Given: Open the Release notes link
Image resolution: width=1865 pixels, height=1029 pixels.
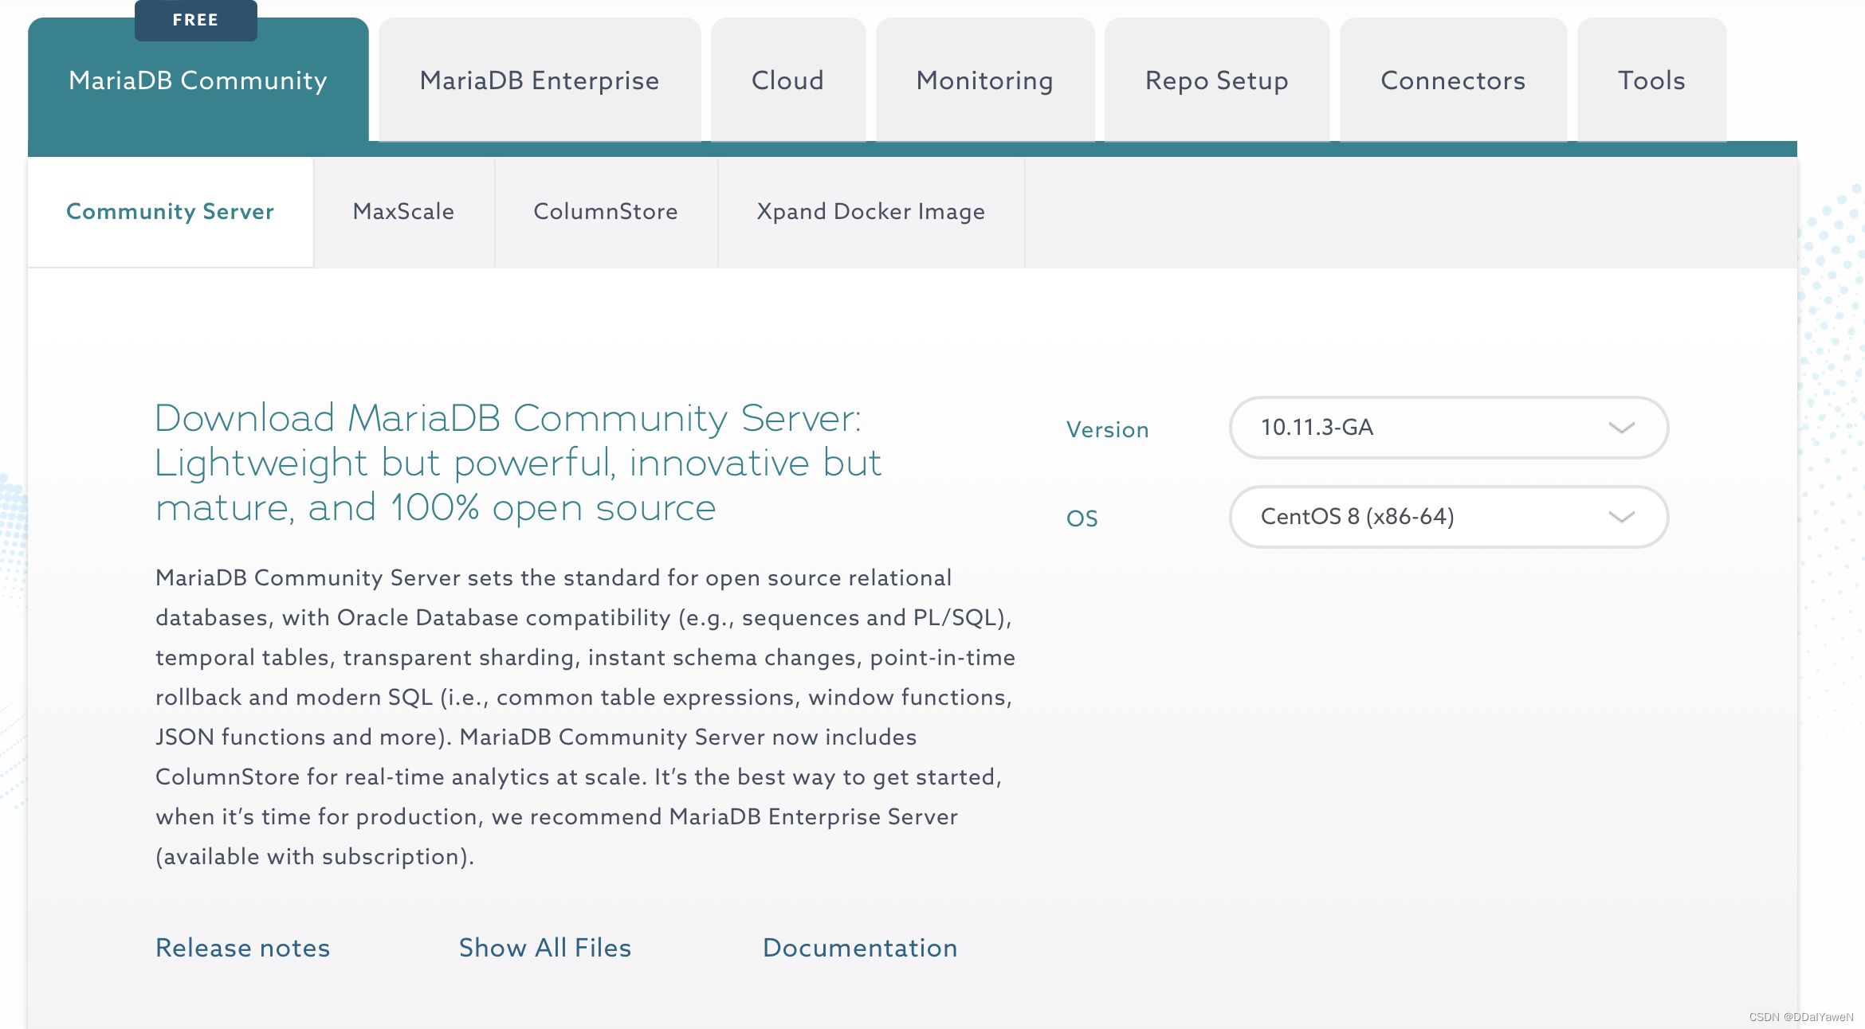Looking at the screenshot, I should (x=242, y=948).
